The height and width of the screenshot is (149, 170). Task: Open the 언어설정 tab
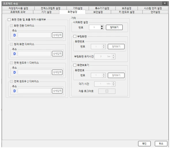[x=155, y=12]
